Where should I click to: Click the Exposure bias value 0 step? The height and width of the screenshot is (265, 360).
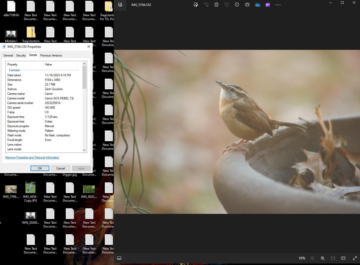coord(49,121)
